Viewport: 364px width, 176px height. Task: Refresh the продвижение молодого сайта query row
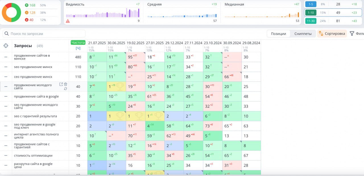click(x=66, y=89)
